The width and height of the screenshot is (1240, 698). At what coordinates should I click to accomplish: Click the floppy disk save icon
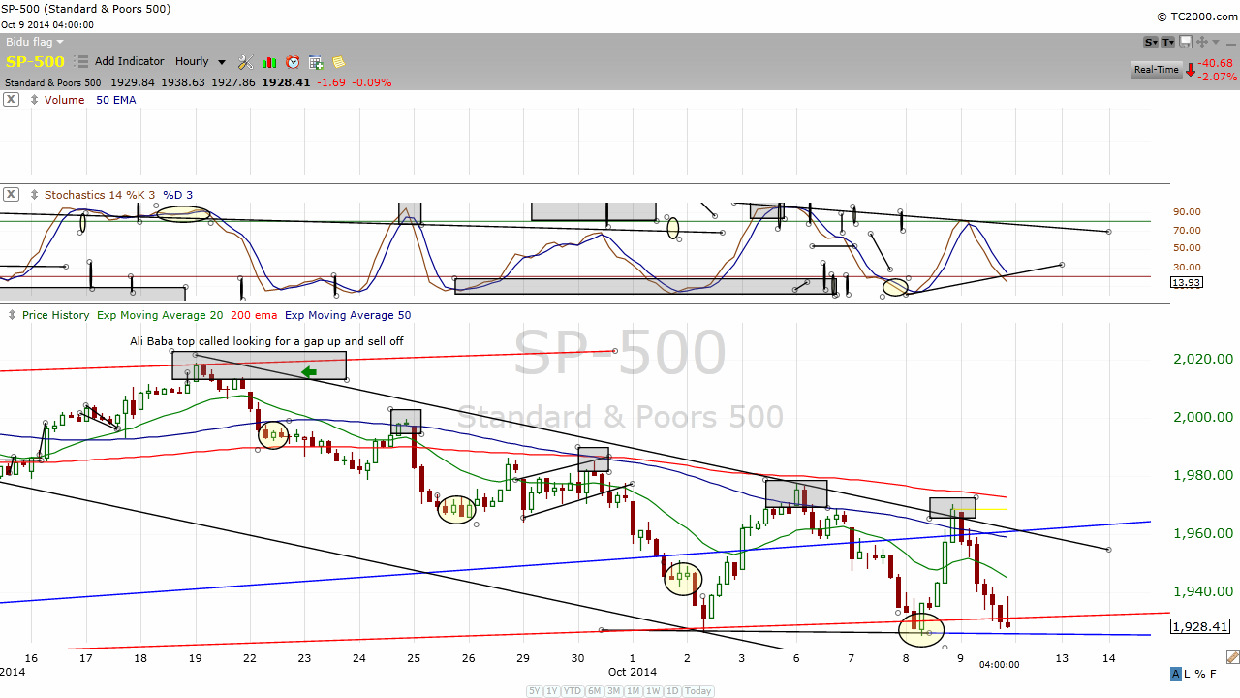click(x=1187, y=42)
